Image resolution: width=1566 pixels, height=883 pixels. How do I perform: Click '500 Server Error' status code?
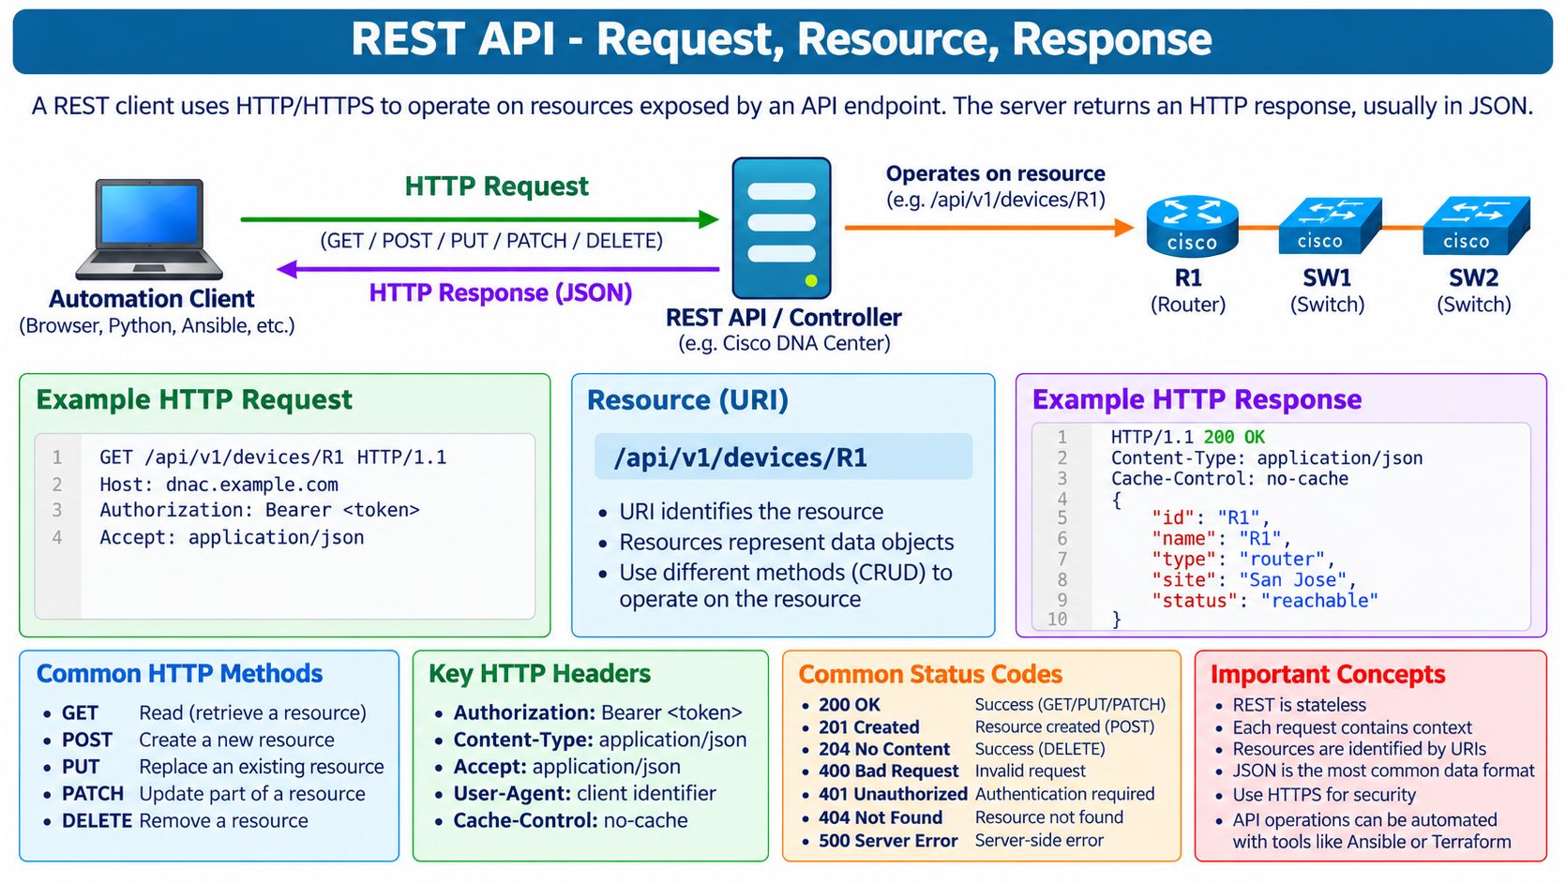click(888, 841)
